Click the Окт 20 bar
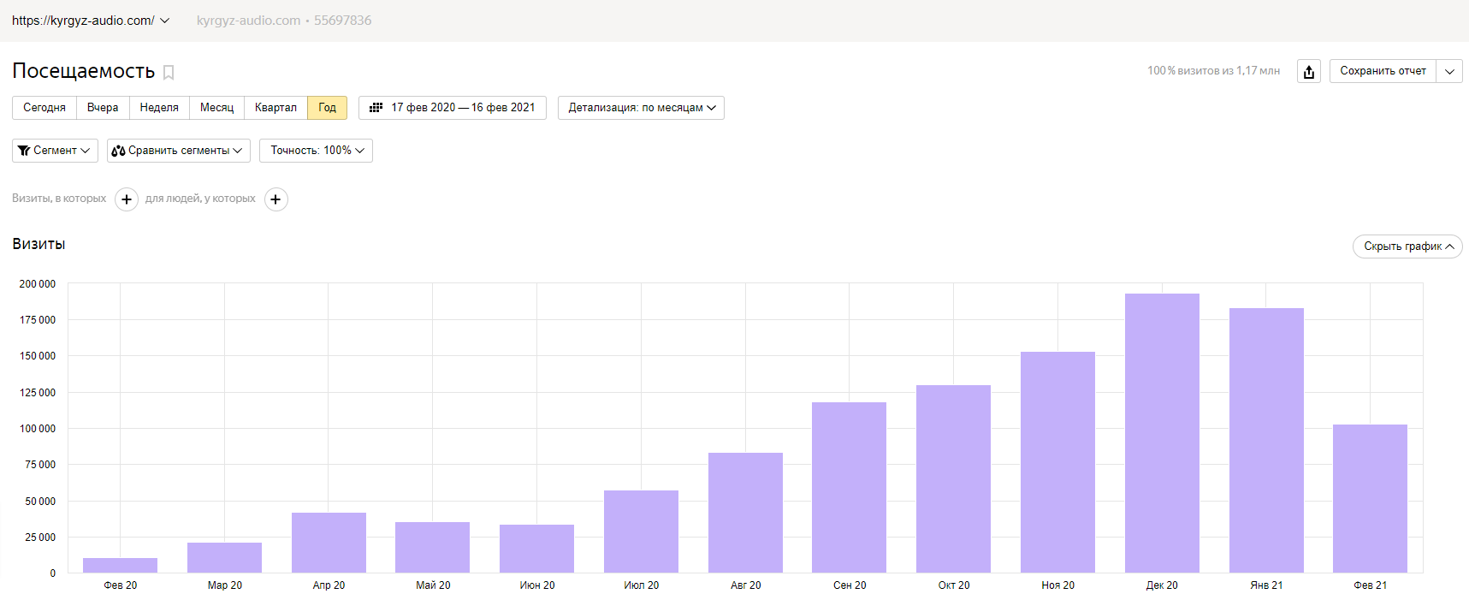 pyautogui.click(x=953, y=478)
